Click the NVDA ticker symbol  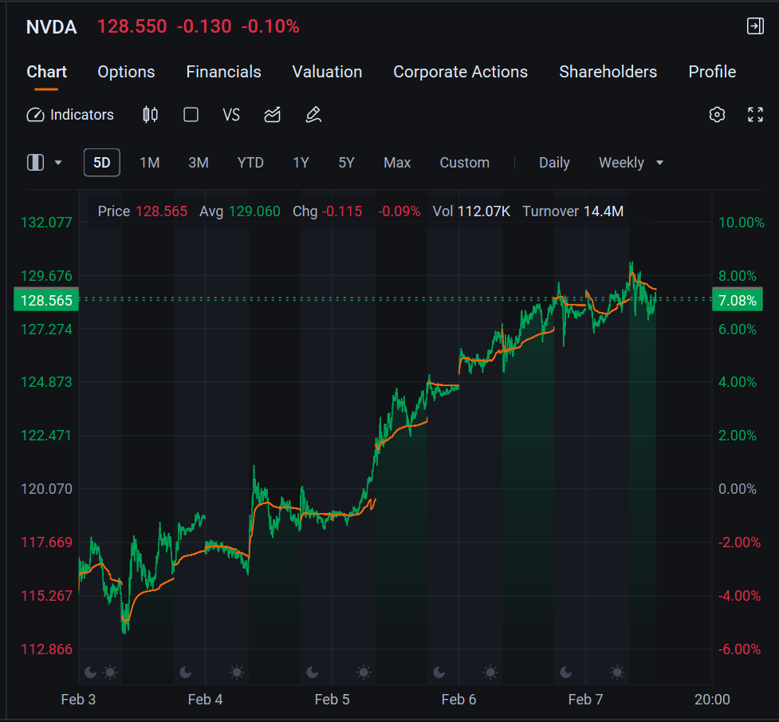click(x=51, y=27)
